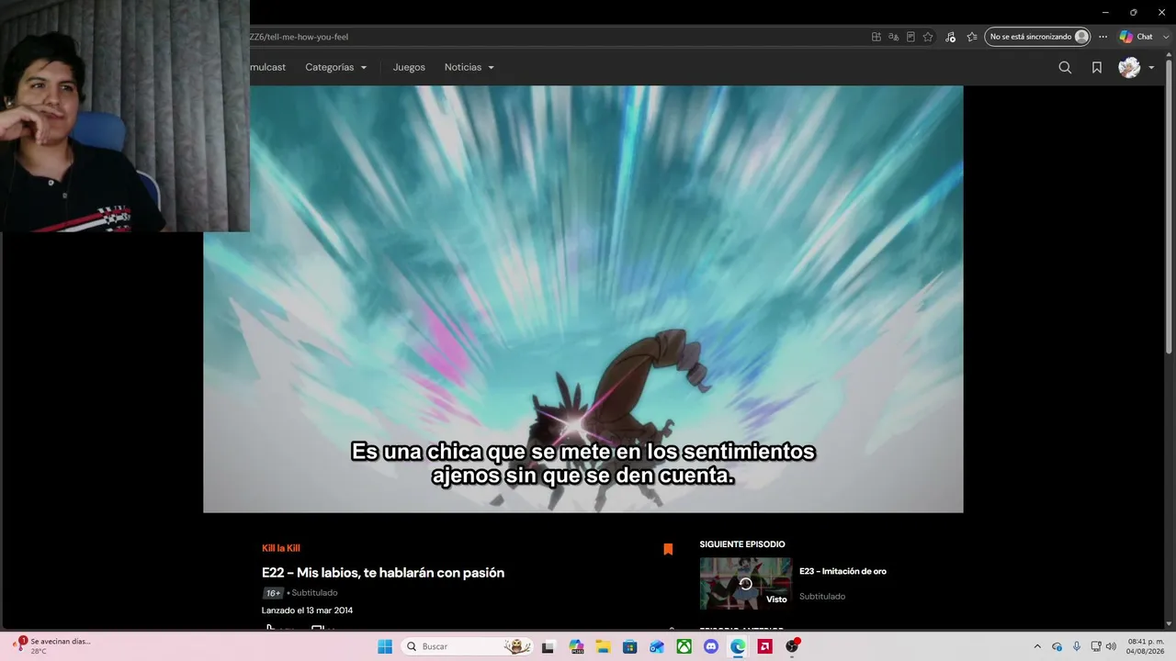Viewport: 1176px width, 661px height.
Task: Open Outlook from the taskbar
Action: [x=657, y=646]
